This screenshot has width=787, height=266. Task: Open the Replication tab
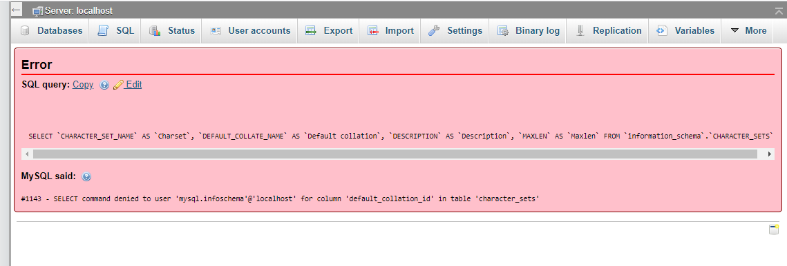608,30
